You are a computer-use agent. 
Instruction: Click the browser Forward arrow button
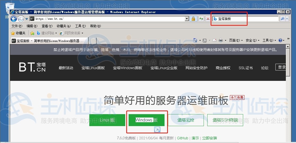coord(21,19)
